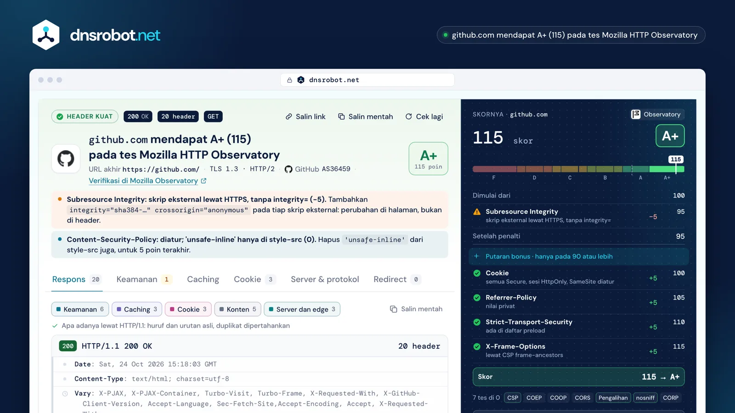Toggle the Konten 5 filter chip
This screenshot has width=735, height=413.
[238, 309]
